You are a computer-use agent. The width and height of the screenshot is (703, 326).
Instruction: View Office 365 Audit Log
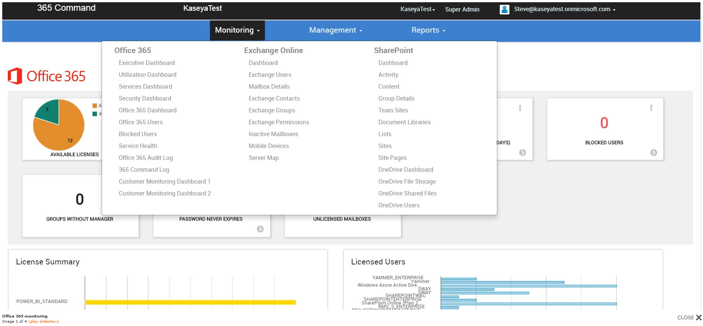point(146,158)
